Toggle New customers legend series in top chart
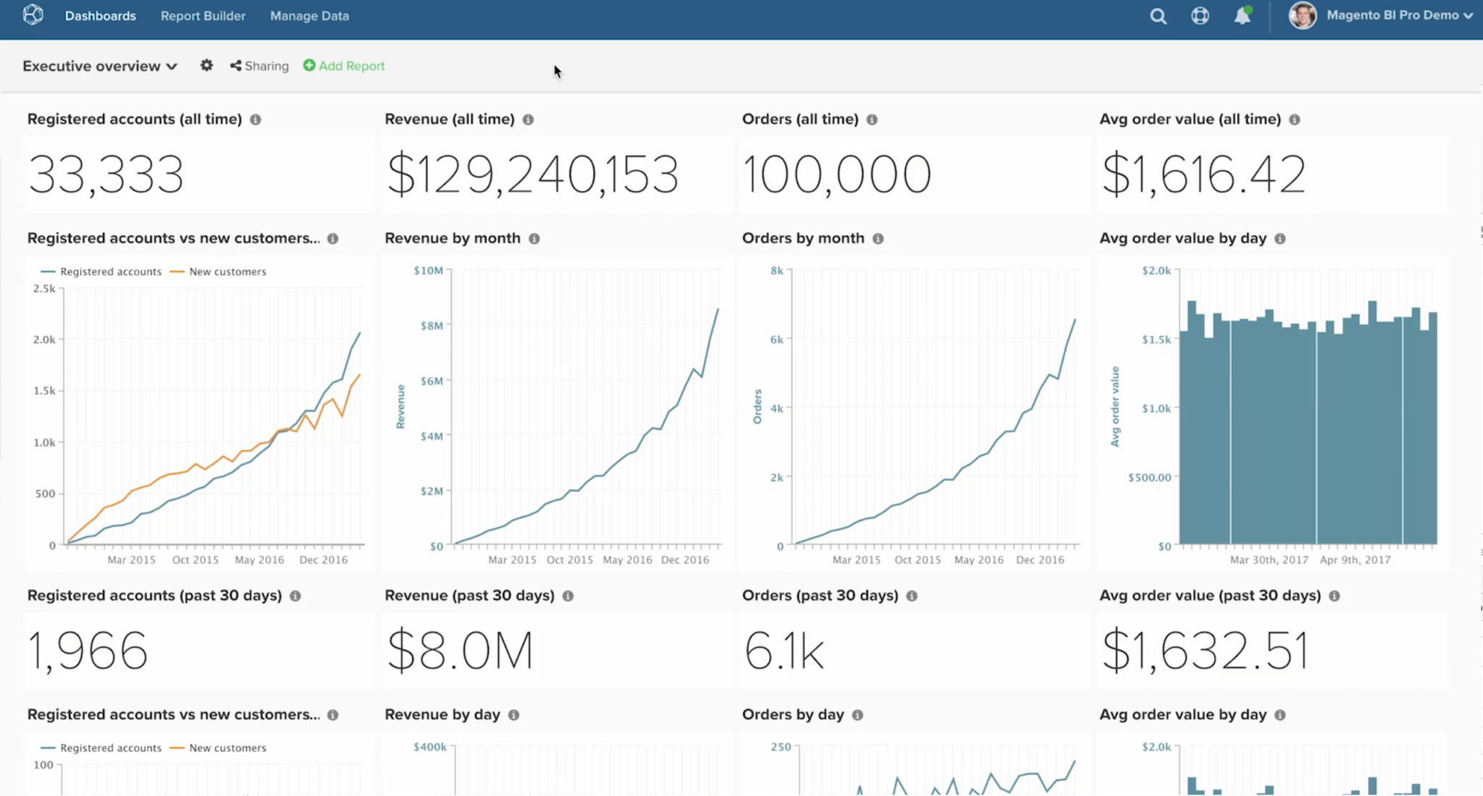The image size is (1483, 796). (x=219, y=272)
